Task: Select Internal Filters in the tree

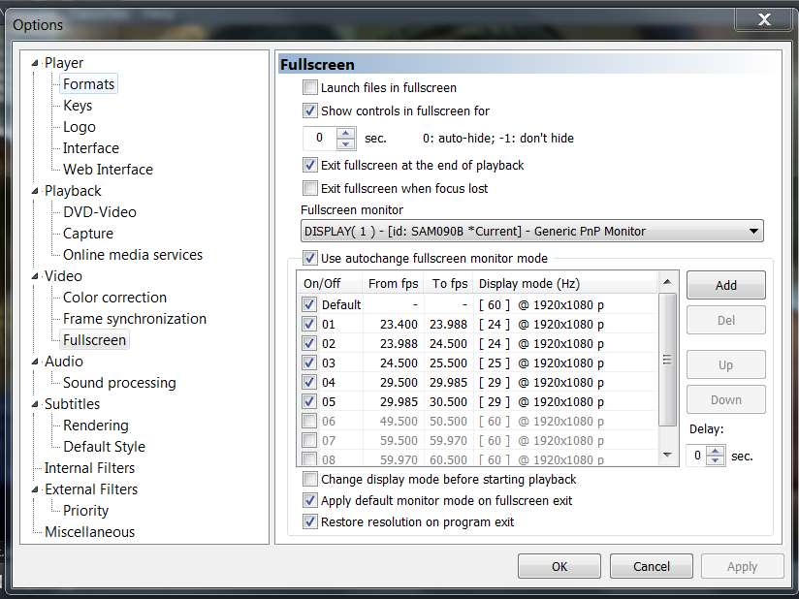Action: coord(89,468)
